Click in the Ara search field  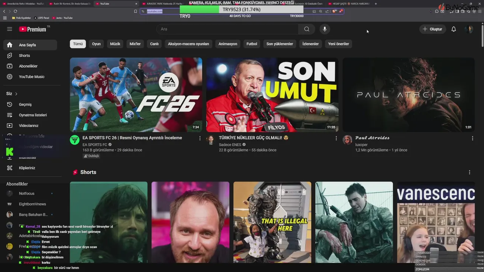[x=227, y=29]
